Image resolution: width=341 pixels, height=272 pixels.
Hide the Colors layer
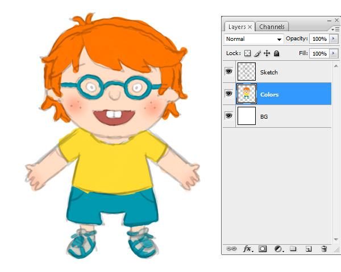[x=228, y=94]
